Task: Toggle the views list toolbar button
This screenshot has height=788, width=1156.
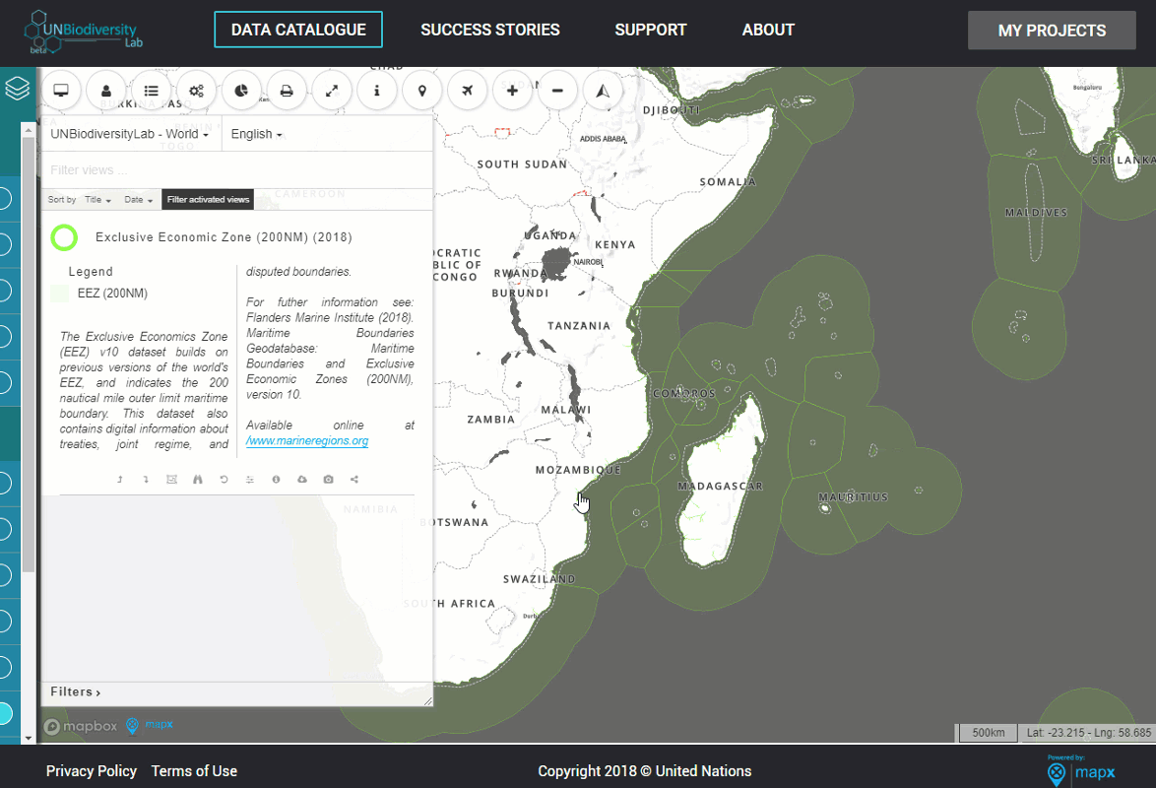Action: [x=151, y=91]
